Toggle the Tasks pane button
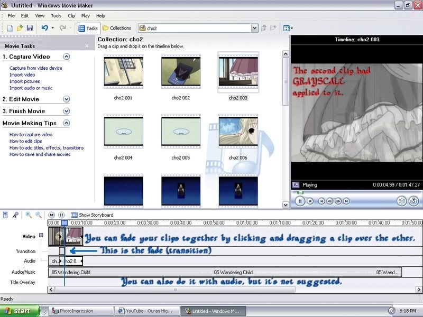The width and height of the screenshot is (423, 317). (x=88, y=28)
